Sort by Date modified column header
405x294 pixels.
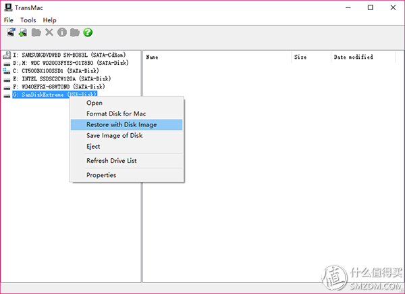click(363, 57)
